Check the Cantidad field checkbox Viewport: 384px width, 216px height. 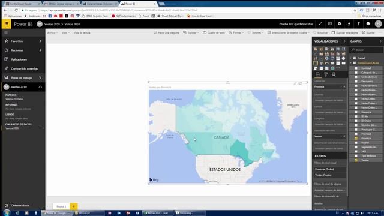tap(356, 68)
